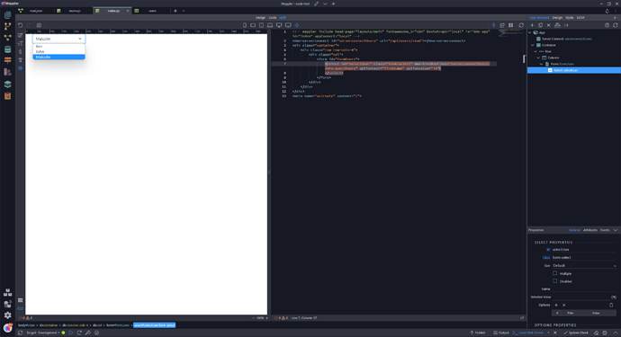Open the orange Routing Manager icon

(7, 60)
